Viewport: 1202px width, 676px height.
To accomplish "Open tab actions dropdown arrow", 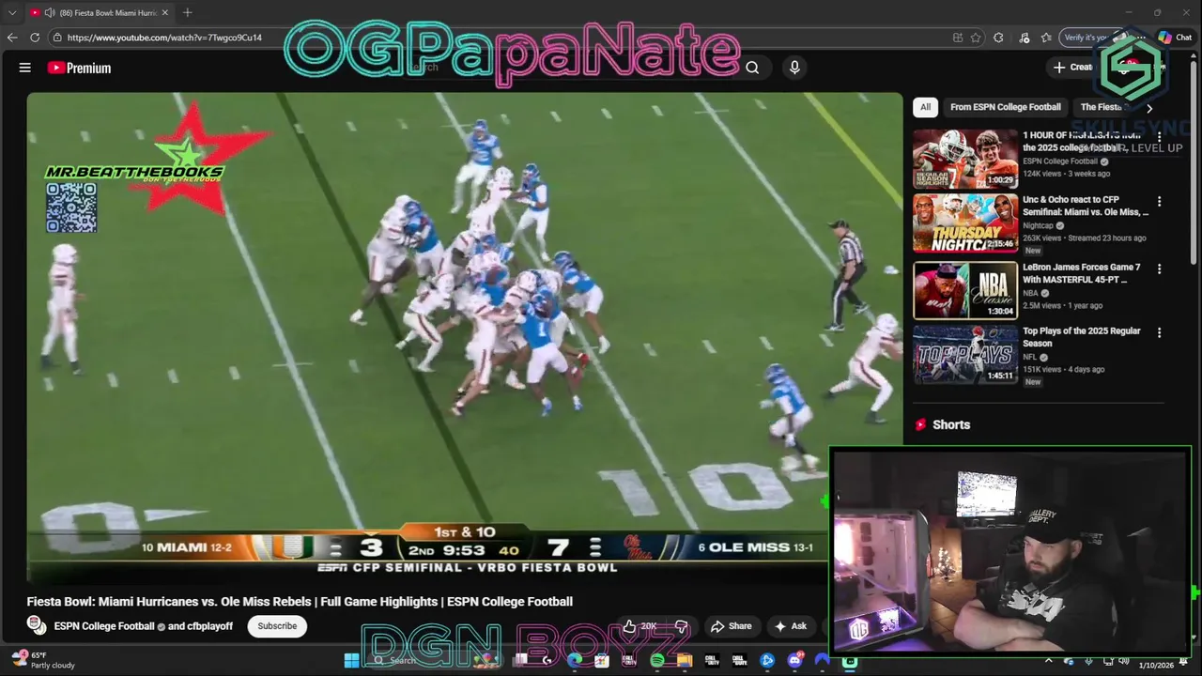I will pyautogui.click(x=12, y=13).
